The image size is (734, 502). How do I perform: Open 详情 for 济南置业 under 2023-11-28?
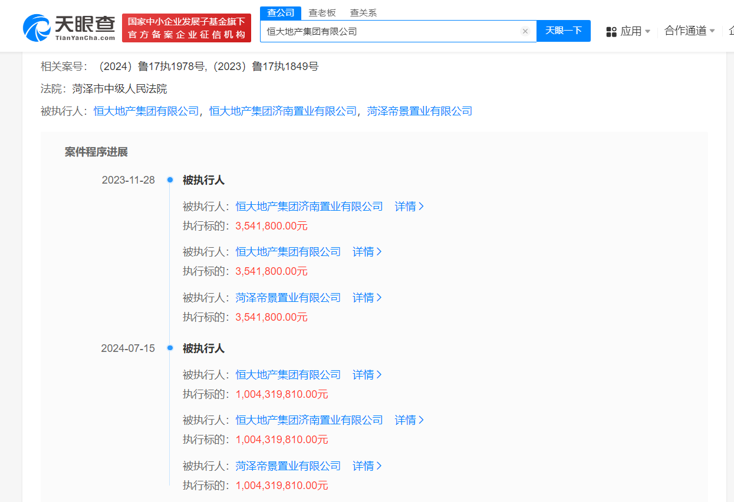tap(409, 207)
